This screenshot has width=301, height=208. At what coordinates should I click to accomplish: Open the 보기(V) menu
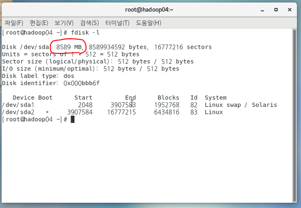tap(64, 23)
